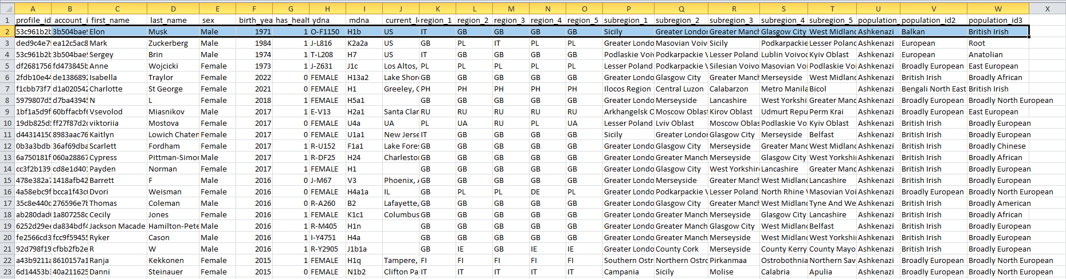The height and width of the screenshot is (279, 1066).
Task: Select the Kekkonen last name cell
Action: (x=173, y=260)
